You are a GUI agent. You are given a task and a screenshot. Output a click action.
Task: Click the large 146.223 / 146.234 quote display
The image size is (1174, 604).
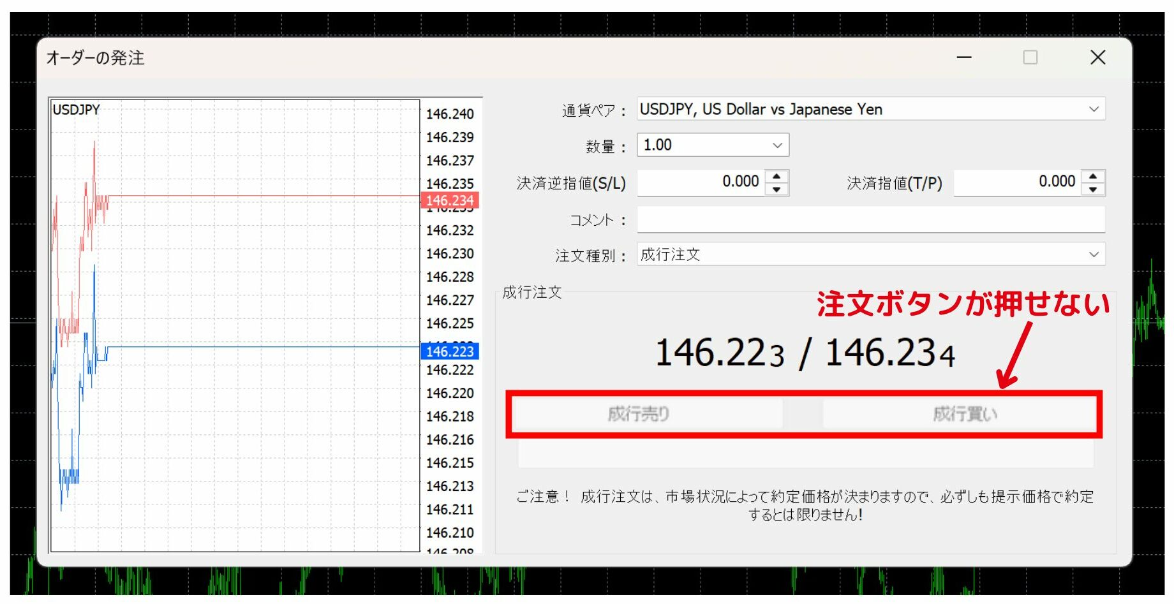[805, 353]
